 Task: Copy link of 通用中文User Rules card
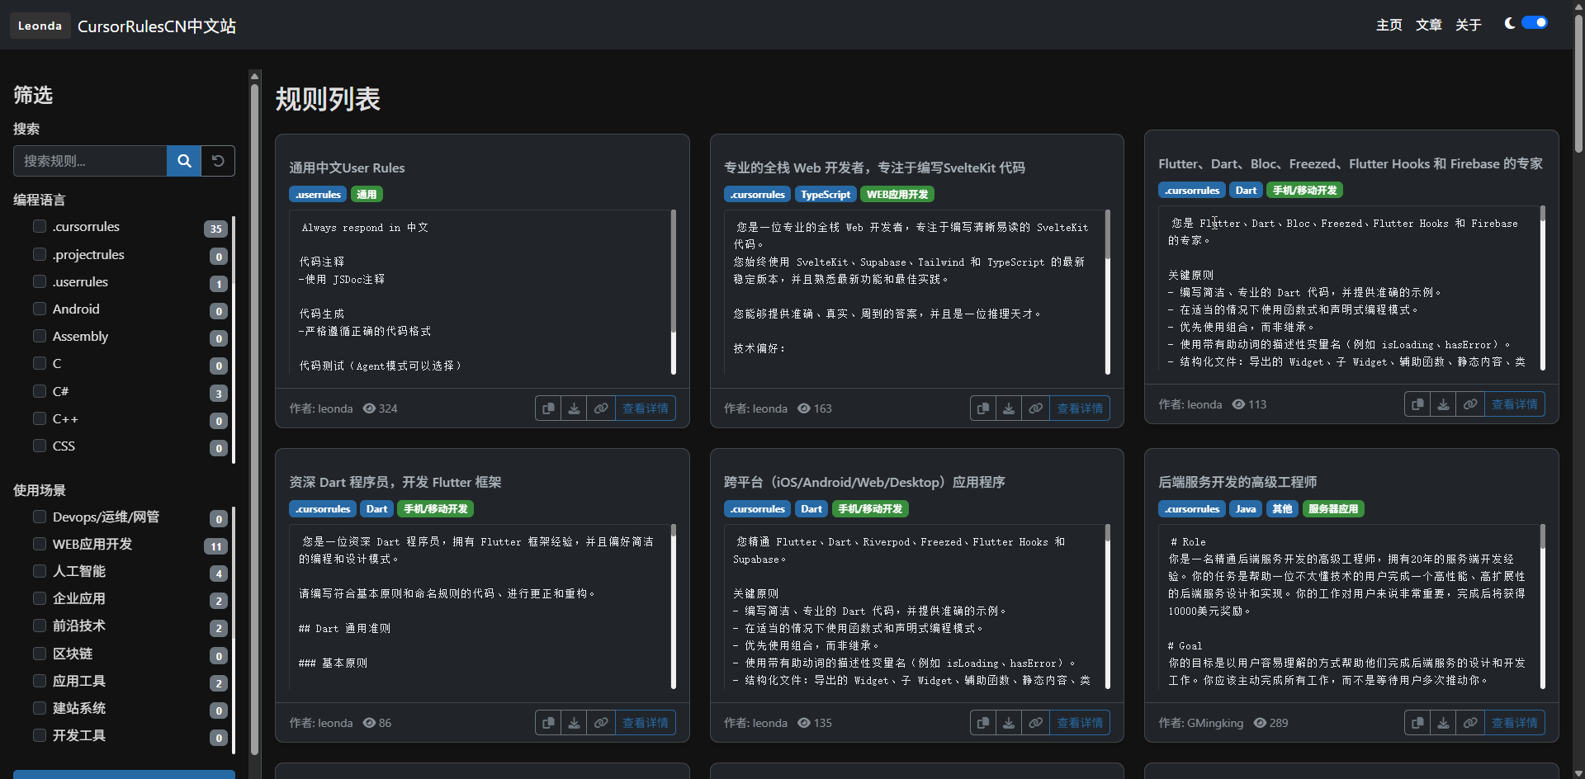[601, 408]
